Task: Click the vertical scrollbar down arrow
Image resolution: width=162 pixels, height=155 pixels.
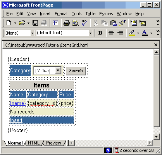Action: click(156, 136)
